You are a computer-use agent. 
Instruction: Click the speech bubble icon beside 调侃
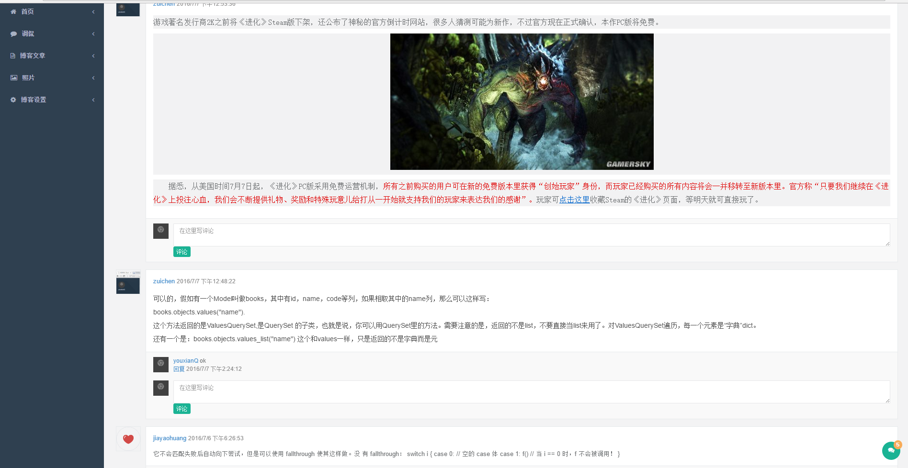pyautogui.click(x=13, y=33)
